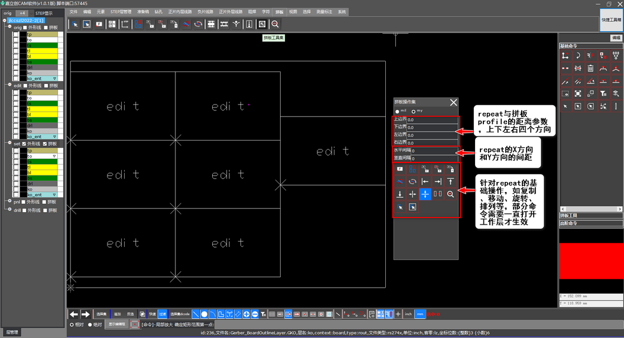Select the 绝对 radio button

90,324
